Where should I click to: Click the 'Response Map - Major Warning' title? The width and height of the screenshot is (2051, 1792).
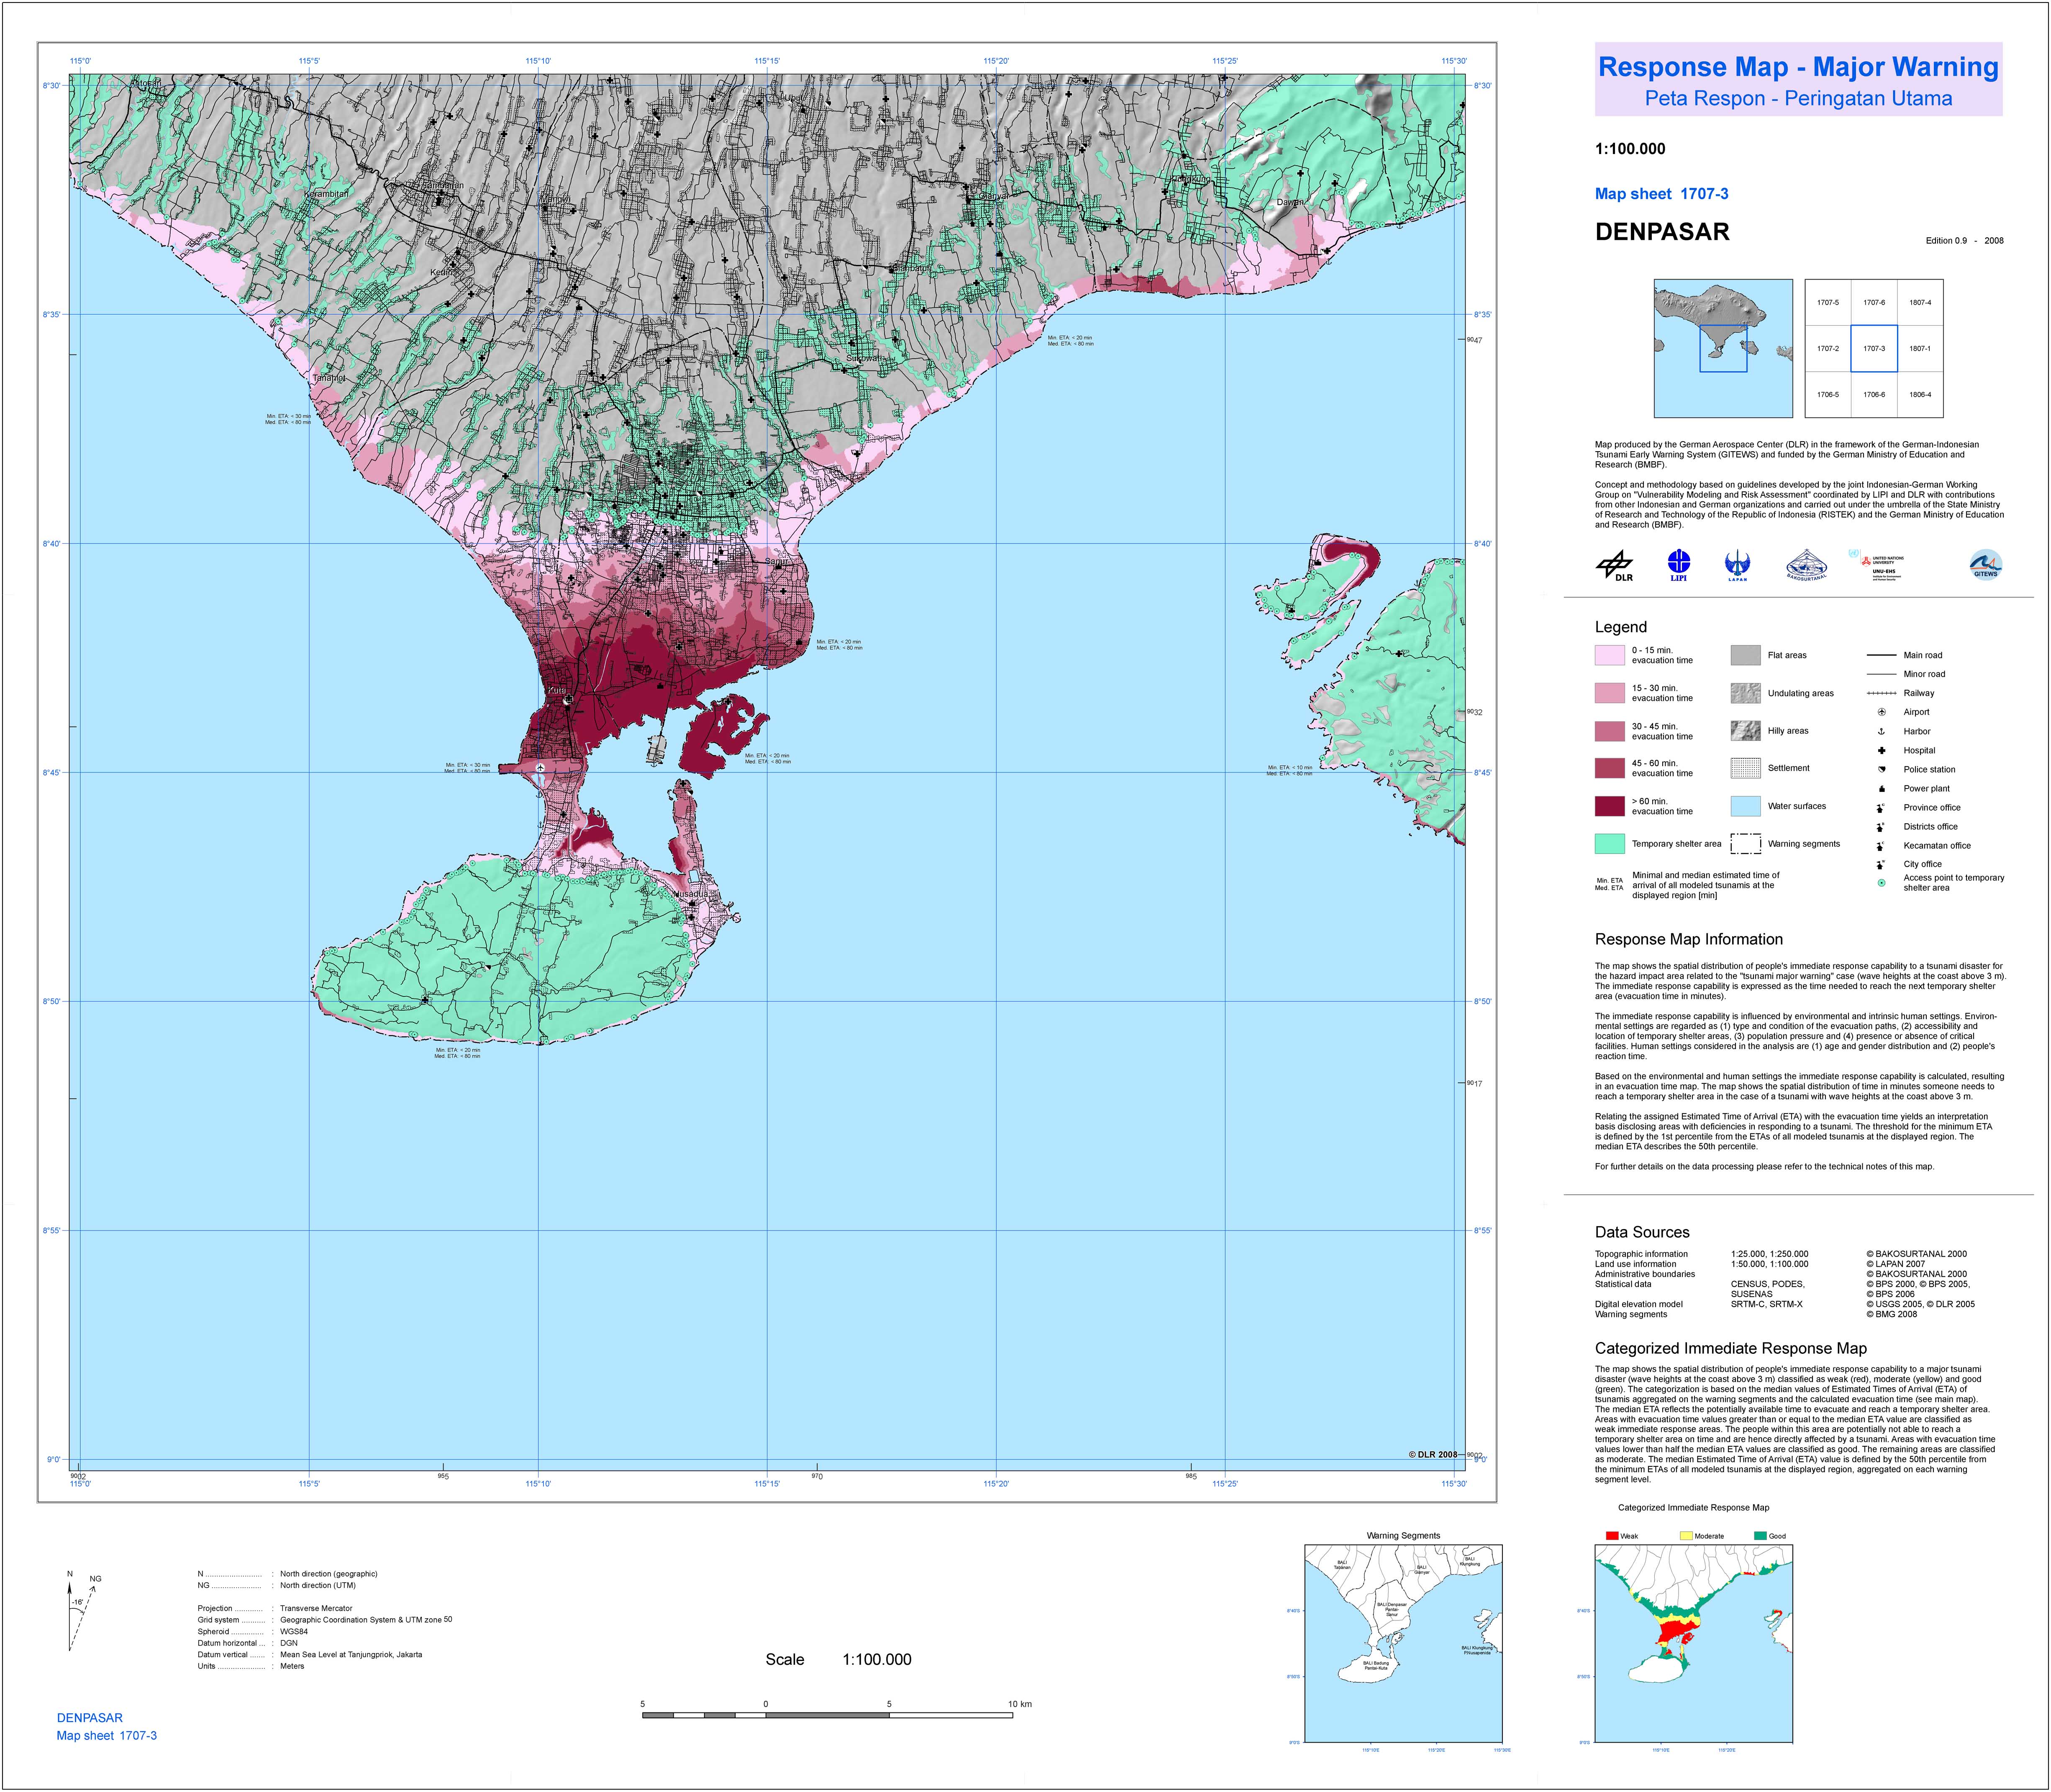pyautogui.click(x=1798, y=67)
